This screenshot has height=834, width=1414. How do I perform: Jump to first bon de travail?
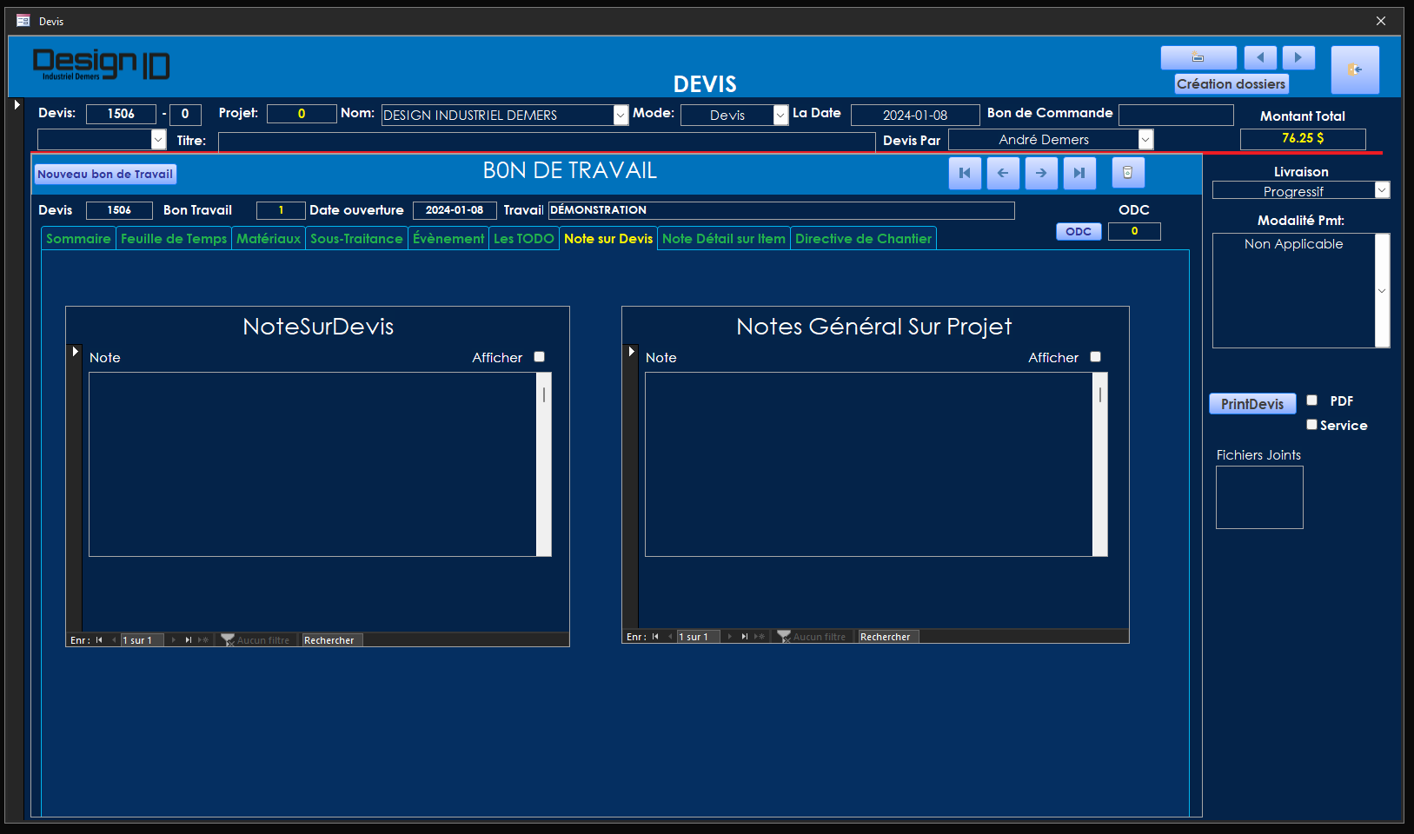click(965, 173)
